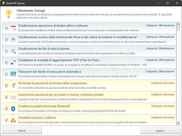
Task: Click the Chiudi button
Action: (22, 131)
